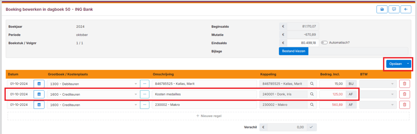Open BTW dropdown on Kosten medailles row
Screen dimensions: 417x134
378,94
